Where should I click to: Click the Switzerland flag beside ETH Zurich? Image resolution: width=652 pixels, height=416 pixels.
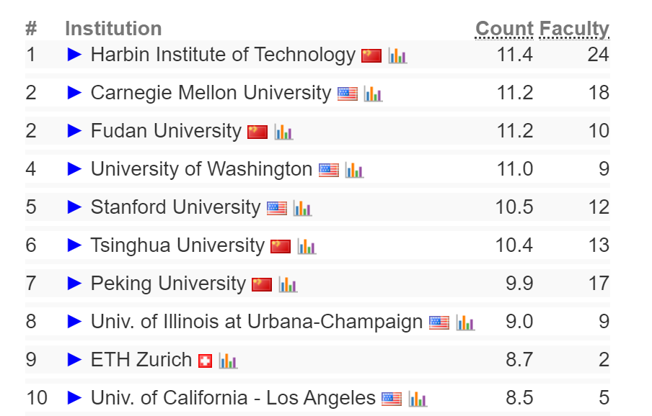click(x=206, y=361)
